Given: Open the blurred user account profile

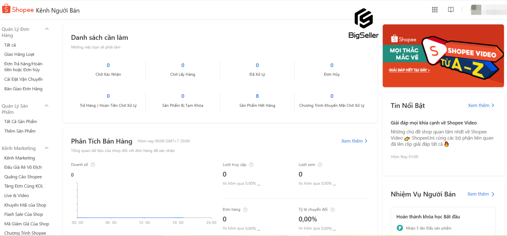Looking at the screenshot, I should pyautogui.click(x=488, y=10).
